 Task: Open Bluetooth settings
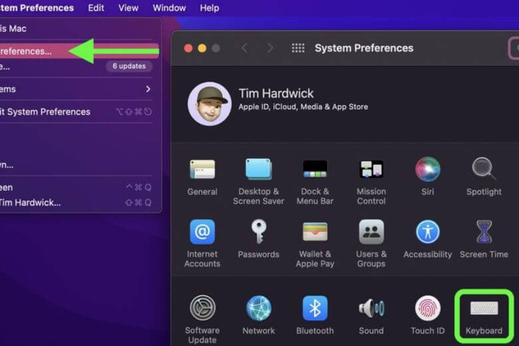(x=315, y=309)
